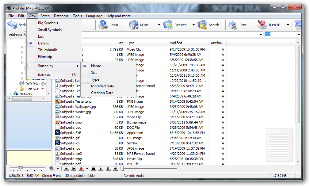The width and height of the screenshot is (310, 187).
Task: Click the playback position slider handle
Action: pos(123,169)
